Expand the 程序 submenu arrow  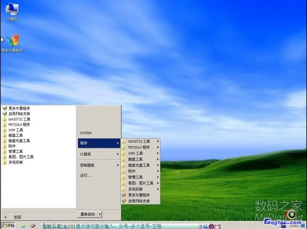pos(118,143)
